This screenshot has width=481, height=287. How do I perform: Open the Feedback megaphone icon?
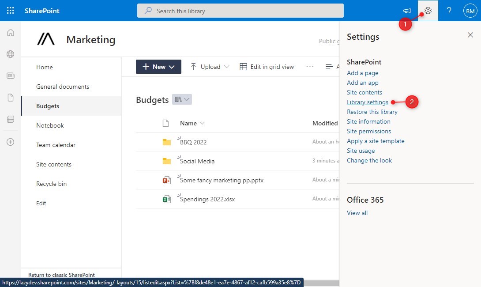pos(406,10)
